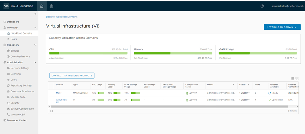Open Repository Settings in sidebar
305x134 pixels.
[x=21, y=85]
